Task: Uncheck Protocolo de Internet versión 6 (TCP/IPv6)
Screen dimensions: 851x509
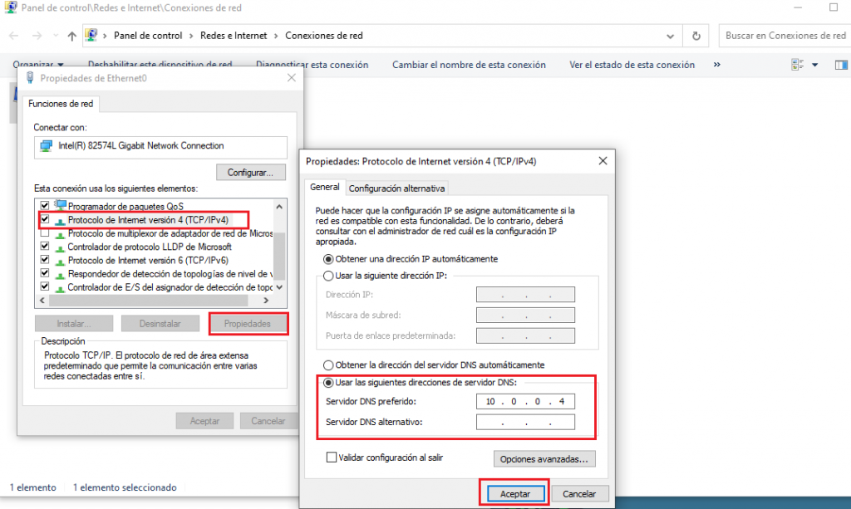Action: click(x=45, y=260)
